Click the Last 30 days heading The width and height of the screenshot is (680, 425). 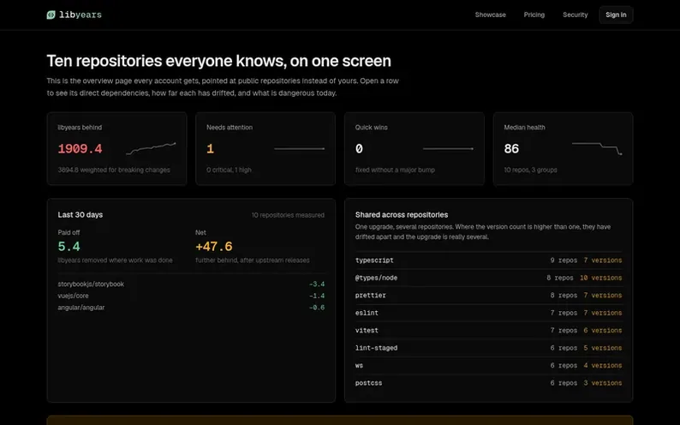[81, 215]
